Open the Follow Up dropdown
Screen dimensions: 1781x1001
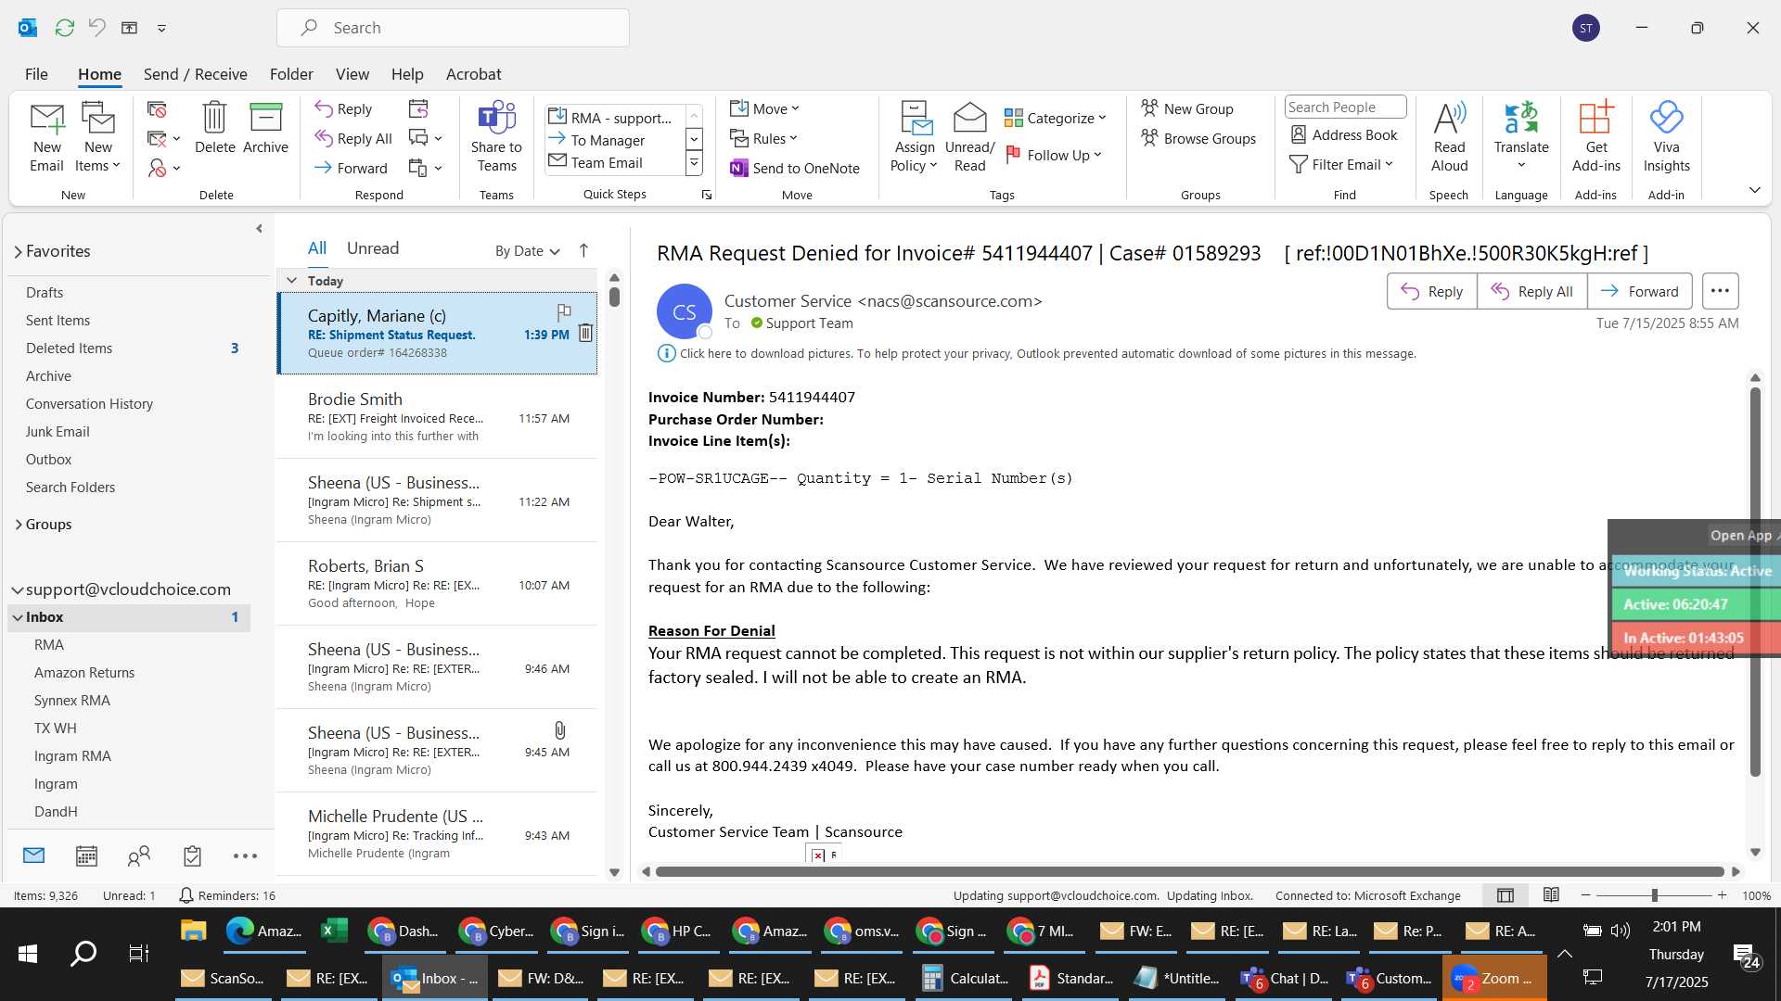pyautogui.click(x=1054, y=155)
